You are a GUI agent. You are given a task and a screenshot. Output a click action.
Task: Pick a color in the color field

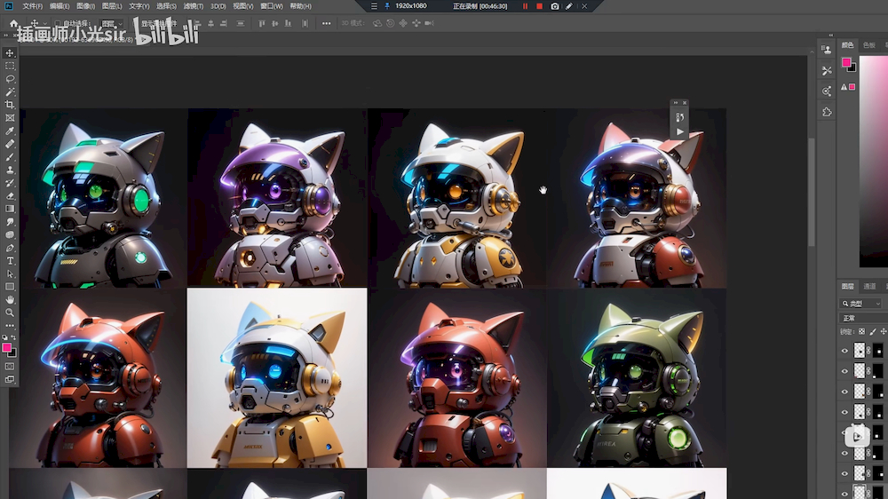point(873,162)
